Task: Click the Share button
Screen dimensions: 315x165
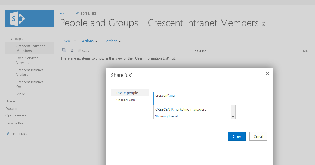Action: tap(236, 136)
